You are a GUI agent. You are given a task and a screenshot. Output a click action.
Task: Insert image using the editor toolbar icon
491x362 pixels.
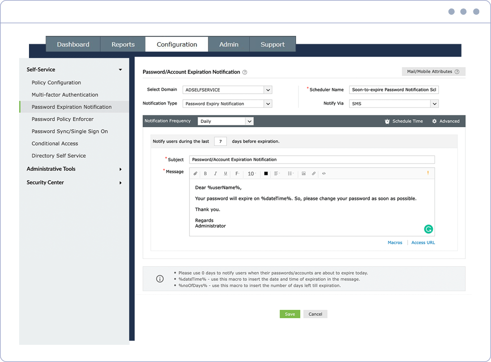(303, 173)
